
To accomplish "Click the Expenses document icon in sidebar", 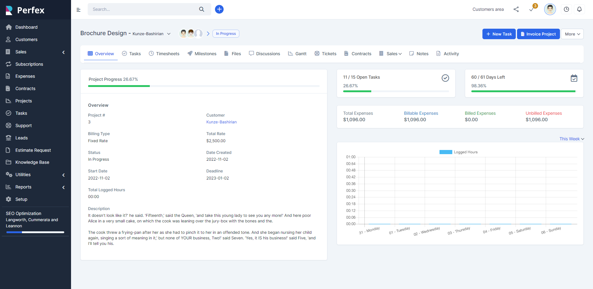I will [8, 76].
